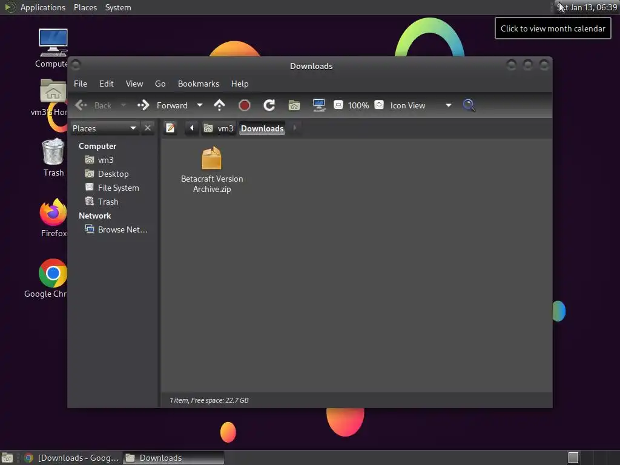Open the Help menu
This screenshot has height=465, width=620.
pos(240,84)
